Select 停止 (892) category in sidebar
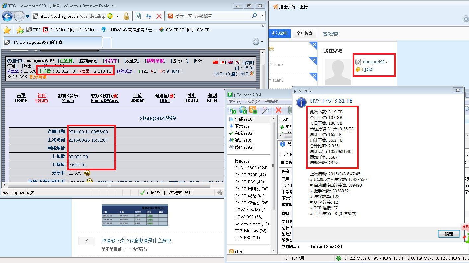469x263 pixels. tap(241, 147)
